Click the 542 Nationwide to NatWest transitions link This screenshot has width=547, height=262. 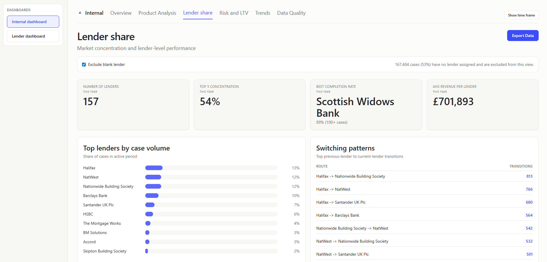coord(529,228)
